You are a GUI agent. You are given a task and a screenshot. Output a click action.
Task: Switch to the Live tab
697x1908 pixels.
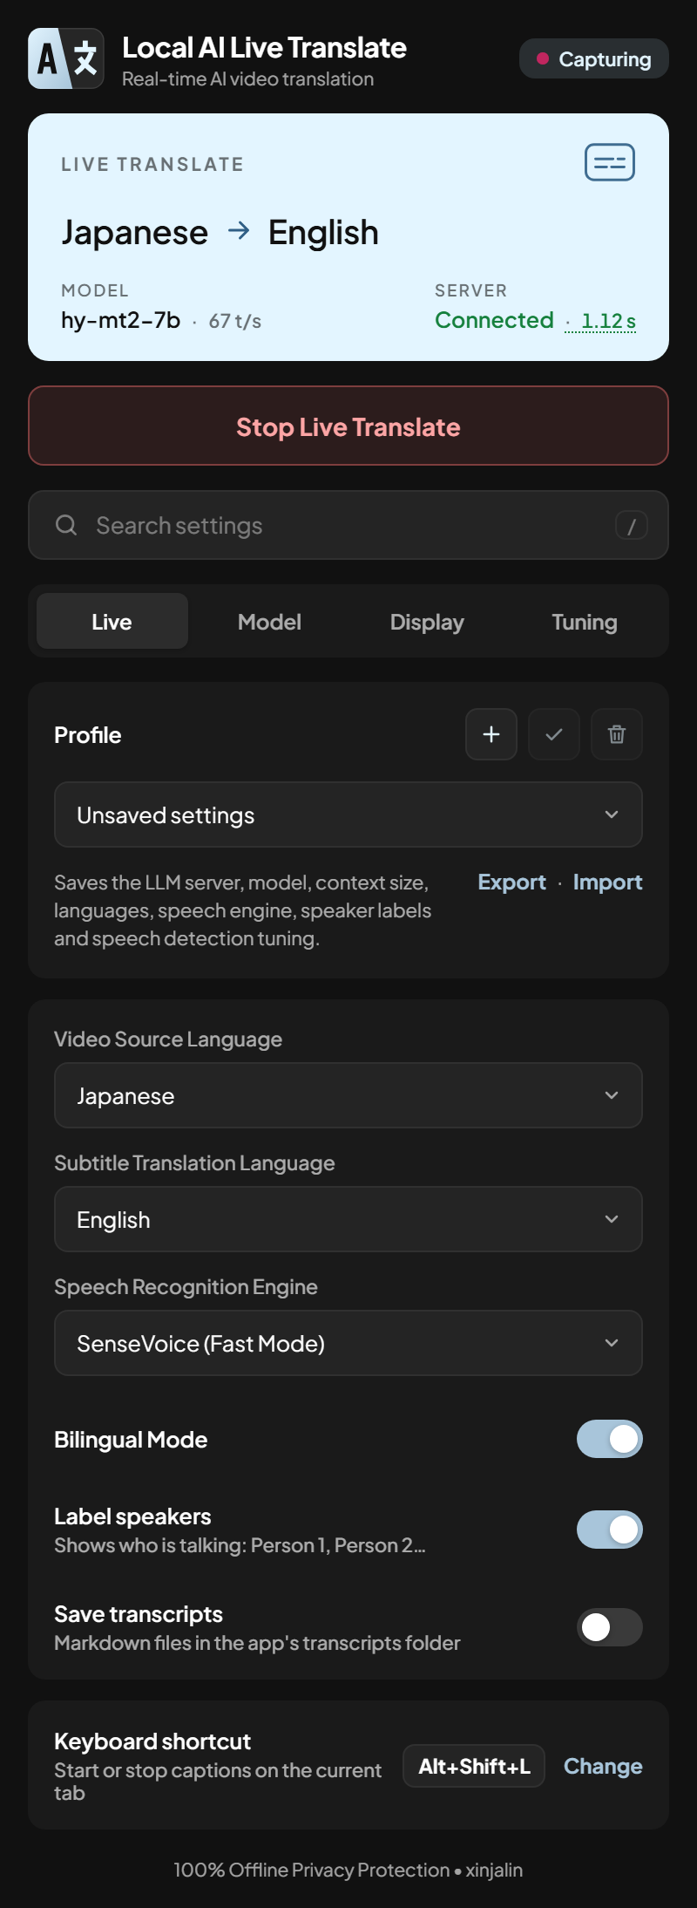pyautogui.click(x=112, y=621)
